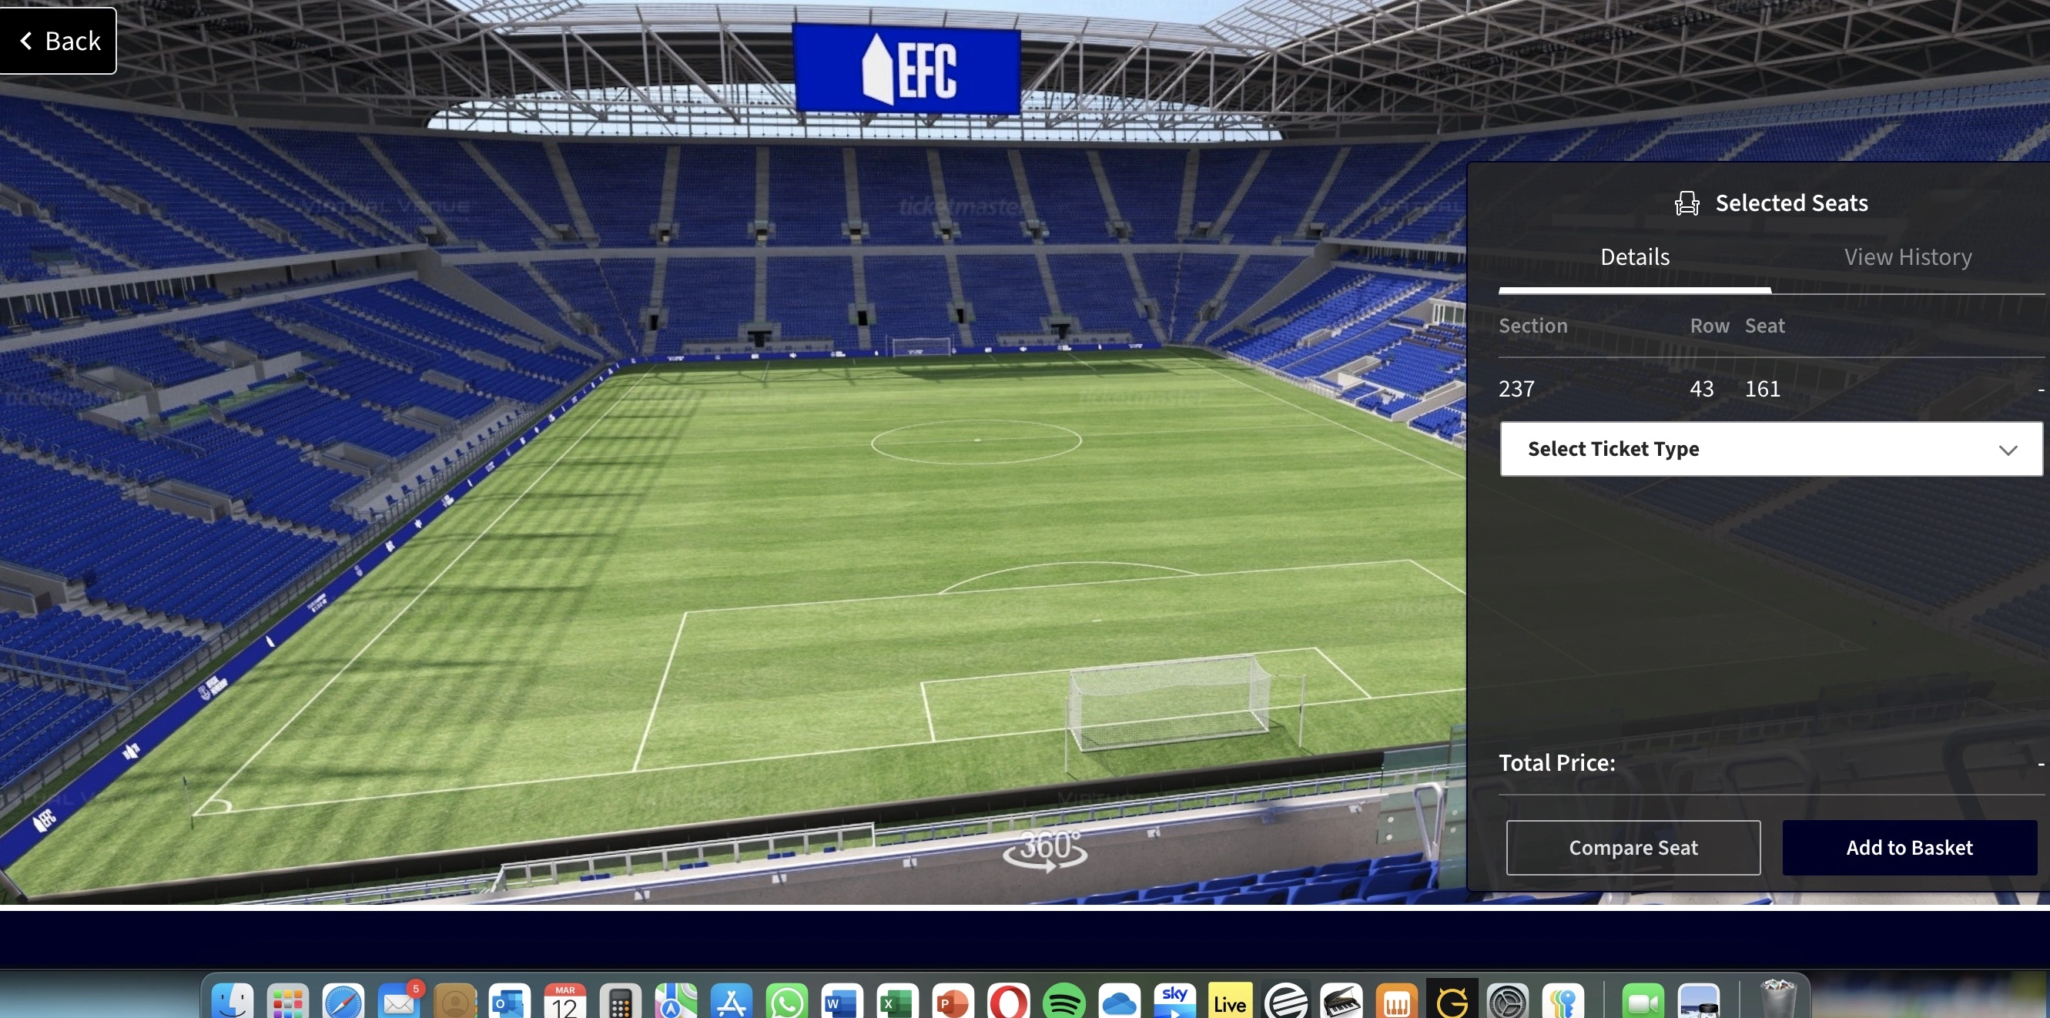Open the Select Ticket Type dropdown
This screenshot has width=2050, height=1018.
point(1770,449)
